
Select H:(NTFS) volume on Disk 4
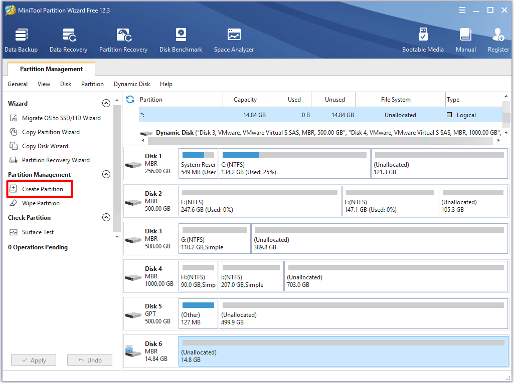(x=198, y=276)
